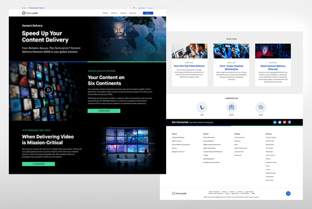This screenshot has height=209, width=312.
Task: Click Privacy Policy in the footer
Action: coord(245,194)
